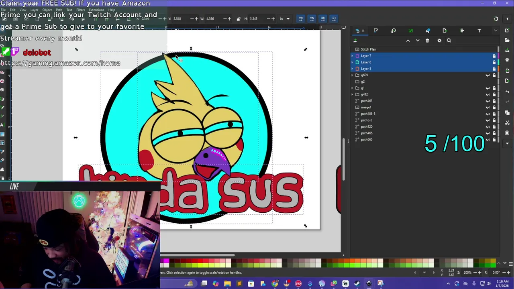Move selected layer down with arrow icon
This screenshot has height=289, width=514.
click(x=418, y=41)
